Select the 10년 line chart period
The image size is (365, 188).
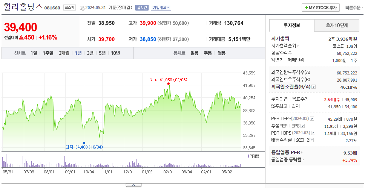click(115, 53)
